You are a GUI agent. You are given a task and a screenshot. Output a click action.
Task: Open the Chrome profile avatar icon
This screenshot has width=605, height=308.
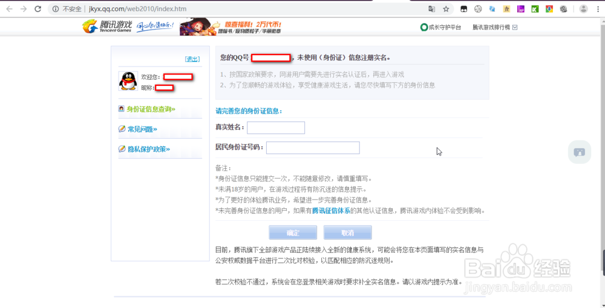pyautogui.click(x=583, y=9)
